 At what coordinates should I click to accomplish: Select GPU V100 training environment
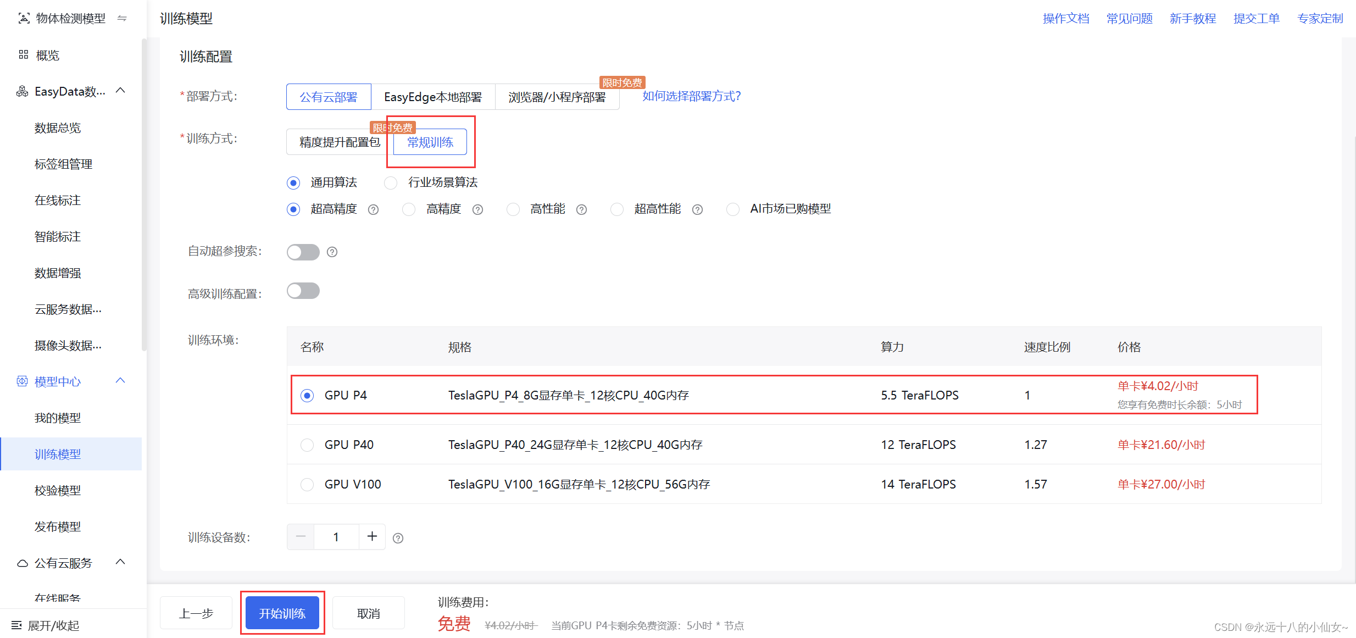[x=307, y=484]
